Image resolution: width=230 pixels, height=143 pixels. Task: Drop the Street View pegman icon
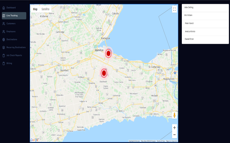tap(174, 115)
